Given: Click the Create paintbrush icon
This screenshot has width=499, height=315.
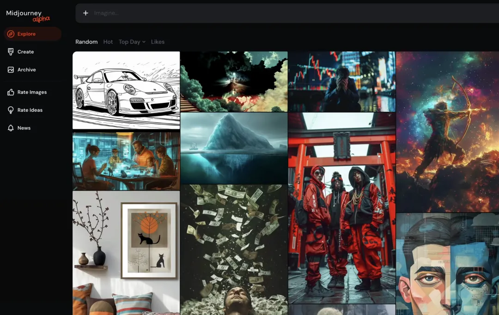Looking at the screenshot, I should tap(11, 52).
